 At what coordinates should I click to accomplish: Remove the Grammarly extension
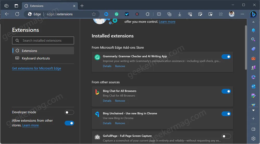point(120,66)
